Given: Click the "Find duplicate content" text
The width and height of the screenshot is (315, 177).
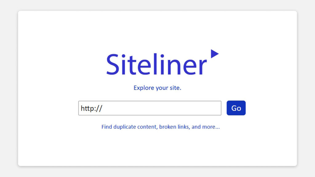Looking at the screenshot, I should 130,127.
